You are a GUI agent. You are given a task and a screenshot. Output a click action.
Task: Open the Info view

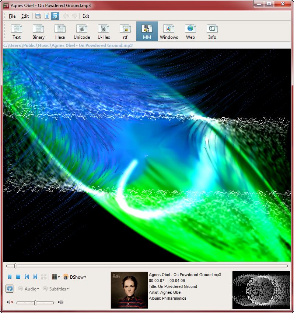click(212, 31)
